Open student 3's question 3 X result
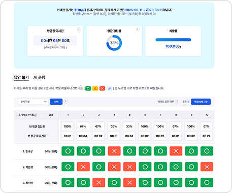The width and height of the screenshot is (232, 193). click(99, 182)
